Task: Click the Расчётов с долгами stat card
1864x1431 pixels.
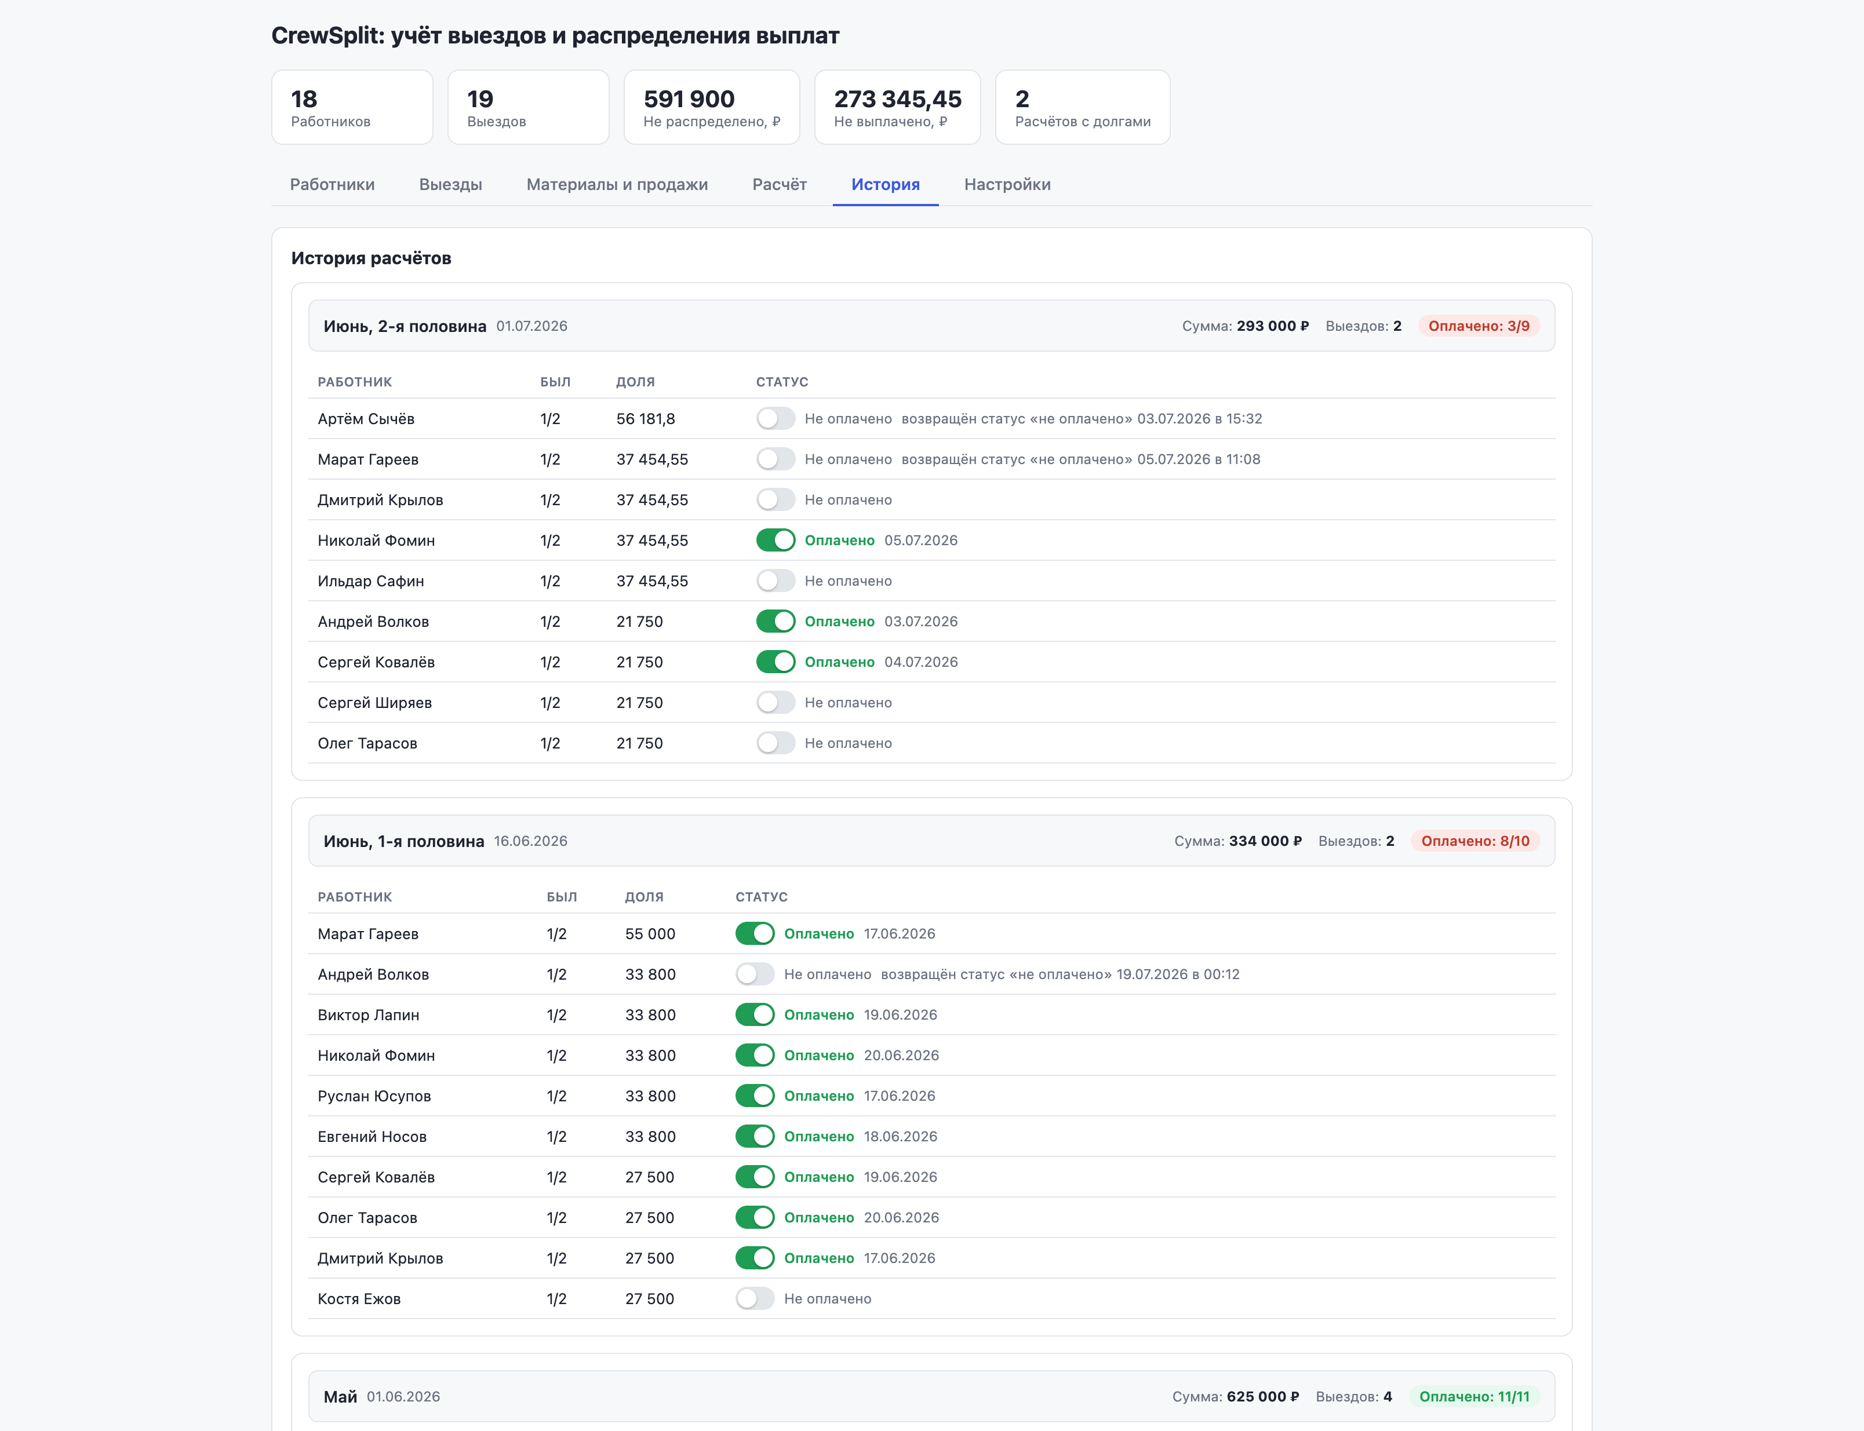Action: tap(1082, 107)
